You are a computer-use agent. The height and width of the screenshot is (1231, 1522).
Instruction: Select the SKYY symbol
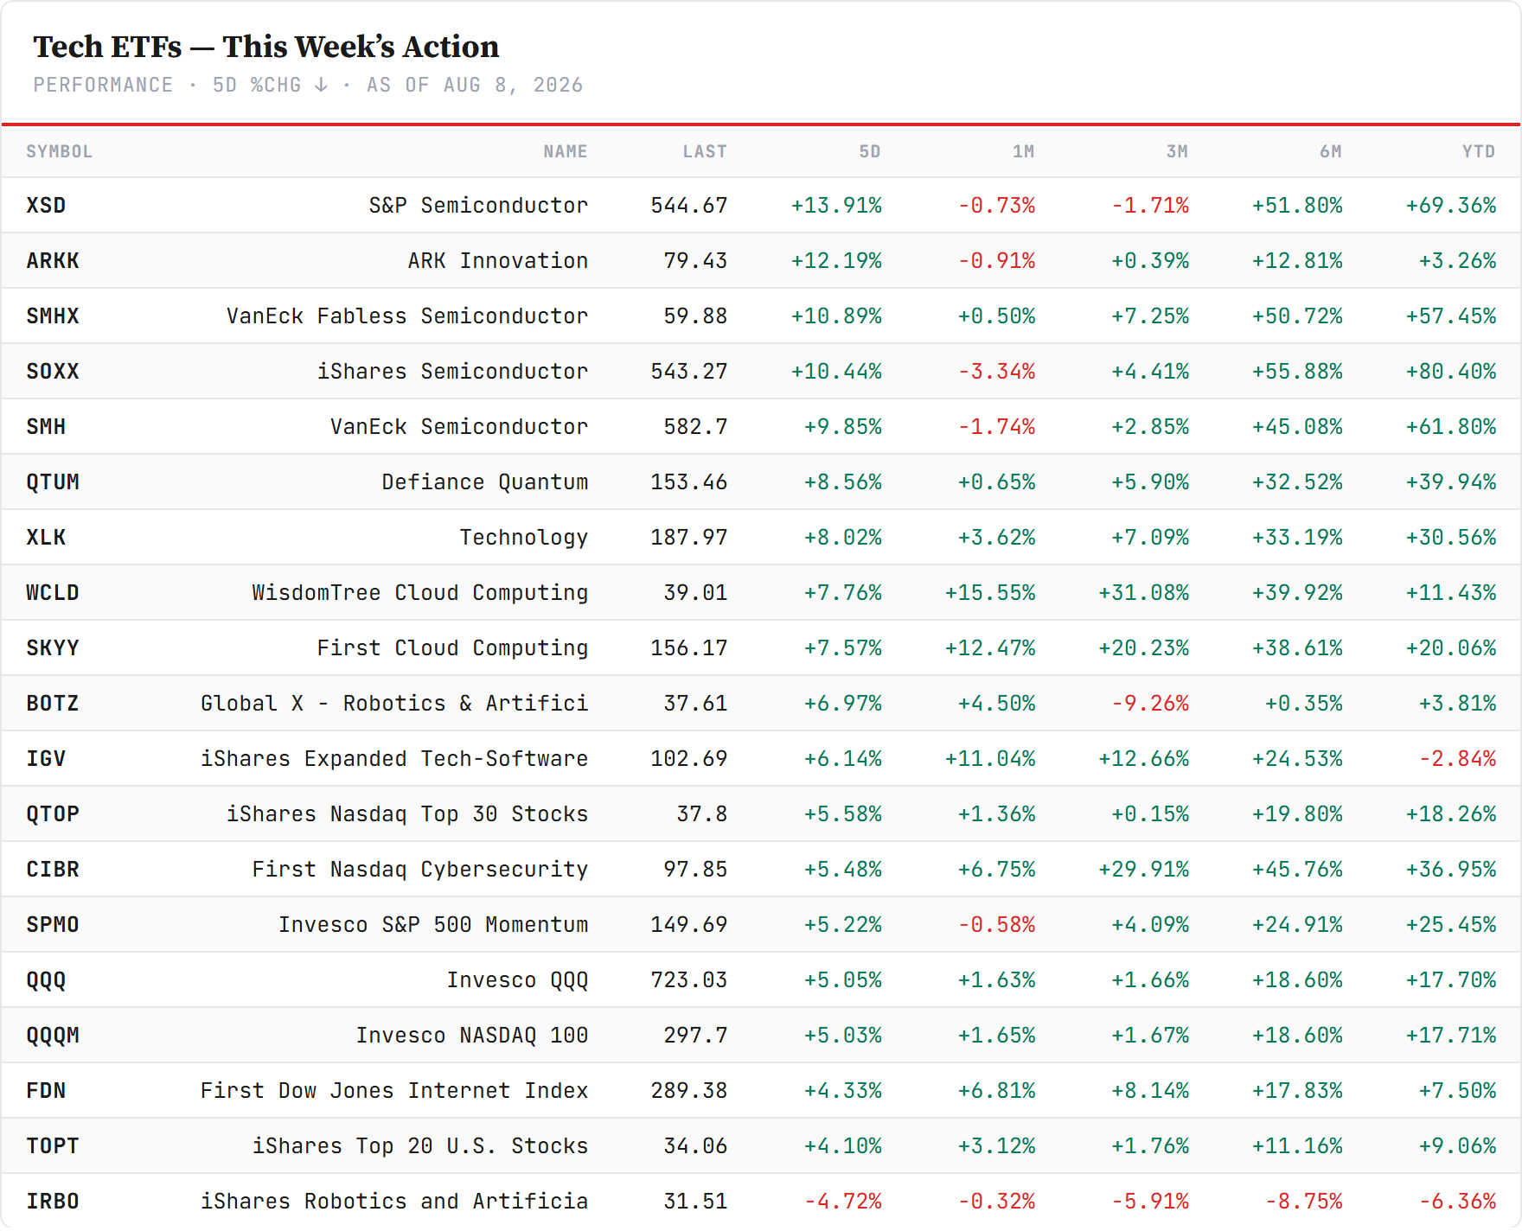click(x=53, y=648)
